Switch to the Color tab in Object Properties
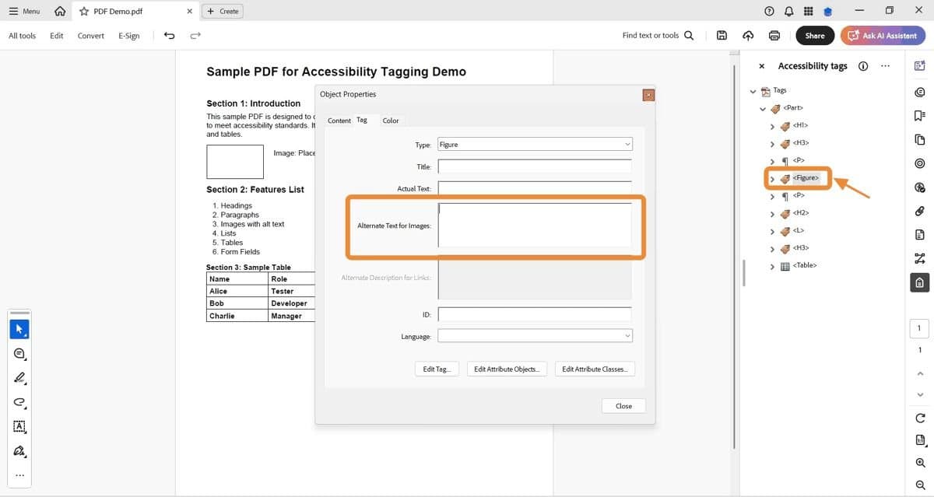Image resolution: width=934 pixels, height=497 pixels. [x=391, y=120]
